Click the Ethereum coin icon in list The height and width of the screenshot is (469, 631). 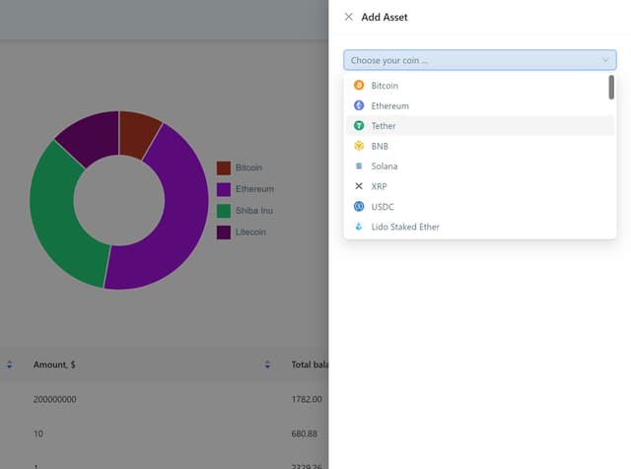tap(359, 105)
